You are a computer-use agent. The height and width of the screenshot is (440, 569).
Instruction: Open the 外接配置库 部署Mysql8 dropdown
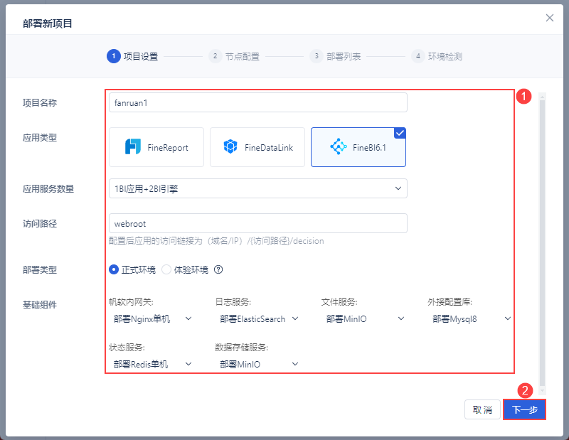[x=471, y=319]
